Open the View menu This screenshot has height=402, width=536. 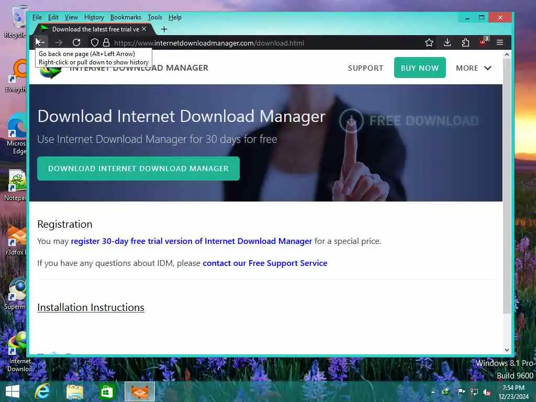point(71,17)
